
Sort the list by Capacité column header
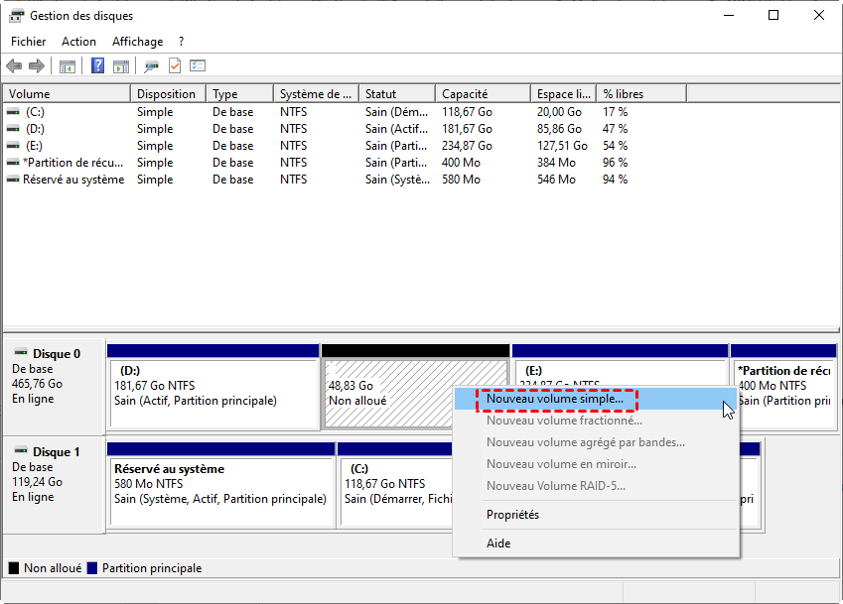465,94
